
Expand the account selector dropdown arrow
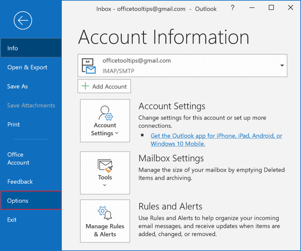(x=282, y=66)
